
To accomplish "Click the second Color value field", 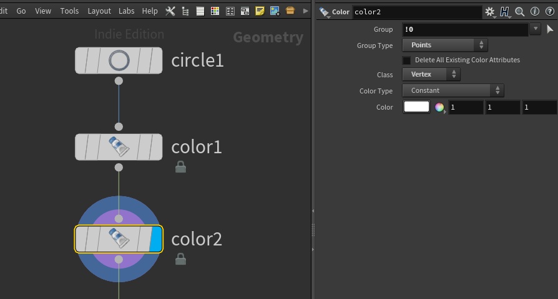I will click(502, 107).
